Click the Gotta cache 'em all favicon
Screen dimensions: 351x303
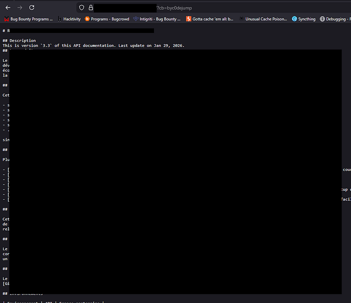click(189, 19)
